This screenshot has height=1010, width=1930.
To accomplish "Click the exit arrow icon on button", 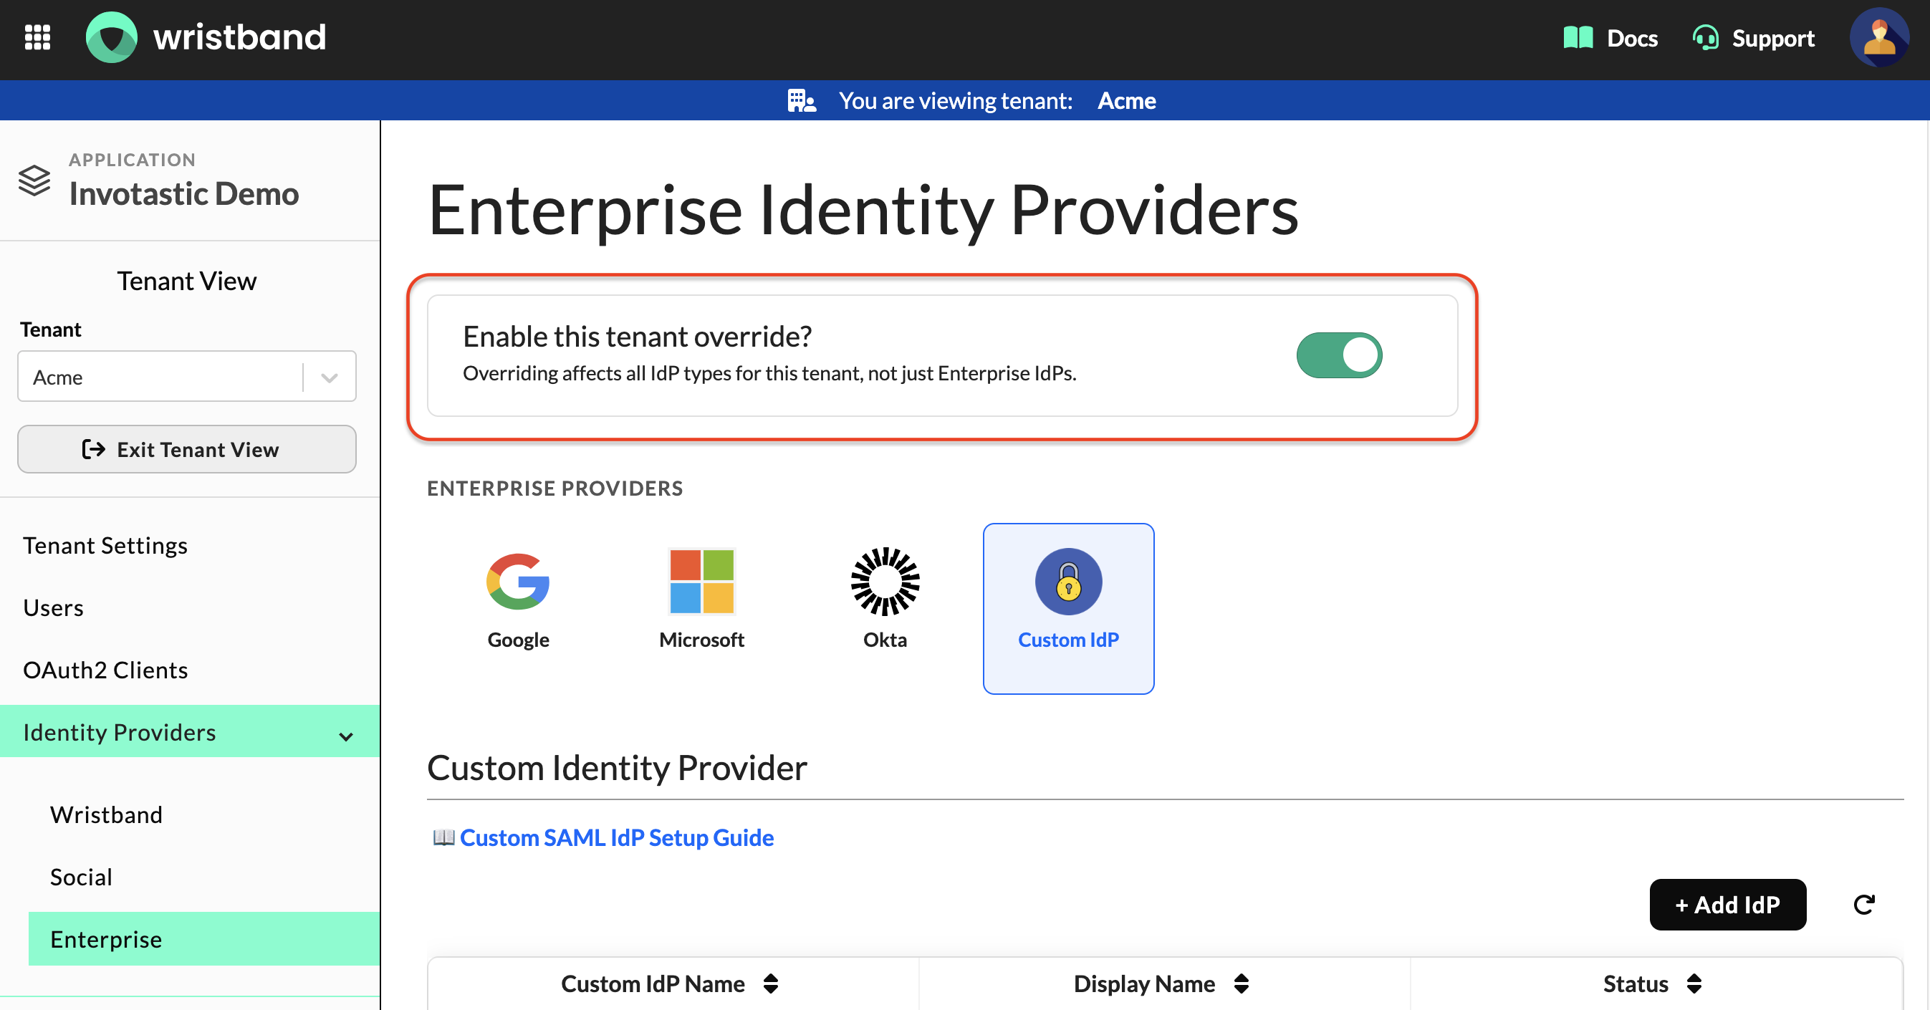I will tap(94, 449).
